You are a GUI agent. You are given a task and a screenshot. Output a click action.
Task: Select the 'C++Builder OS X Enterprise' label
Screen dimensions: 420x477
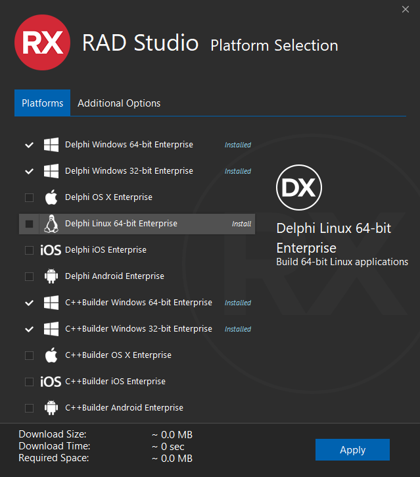118,355
